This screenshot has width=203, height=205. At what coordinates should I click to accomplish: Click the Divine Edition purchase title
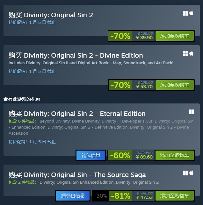[76, 55]
